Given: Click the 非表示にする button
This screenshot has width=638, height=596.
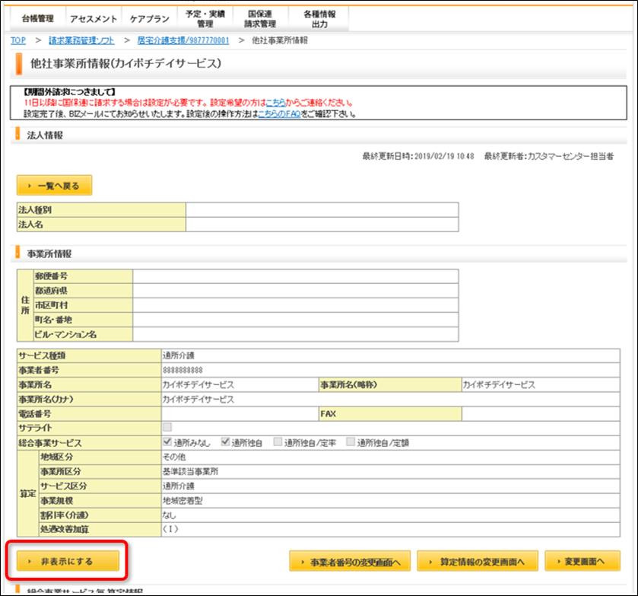Looking at the screenshot, I should [68, 562].
